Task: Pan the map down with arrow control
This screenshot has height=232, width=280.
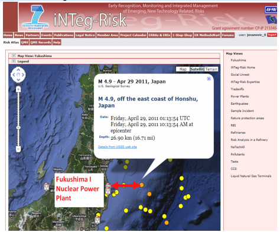Action: point(18,80)
